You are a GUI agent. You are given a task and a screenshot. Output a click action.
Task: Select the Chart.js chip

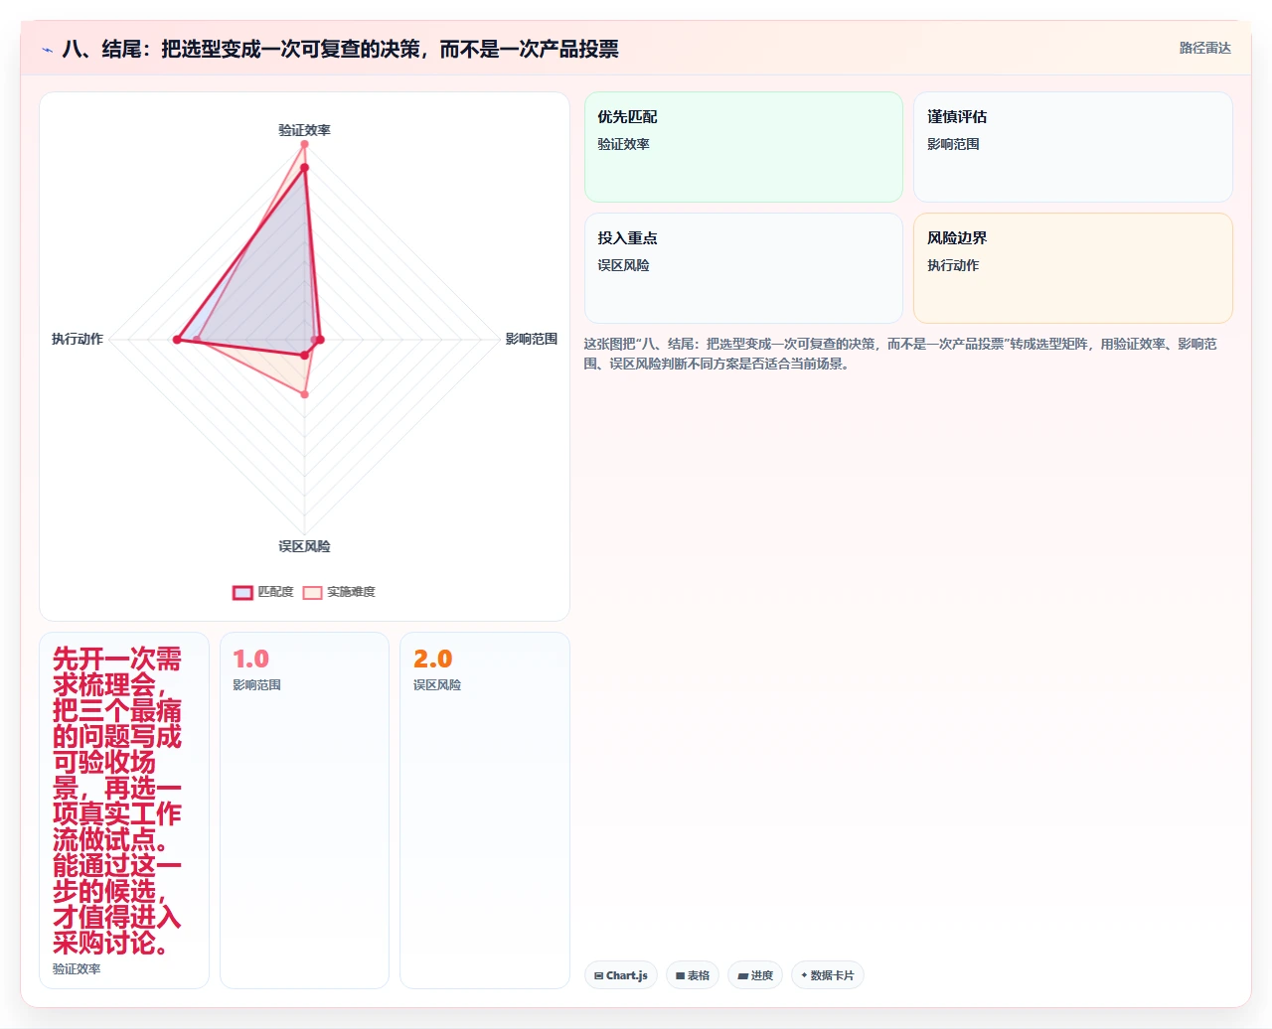coord(621,975)
